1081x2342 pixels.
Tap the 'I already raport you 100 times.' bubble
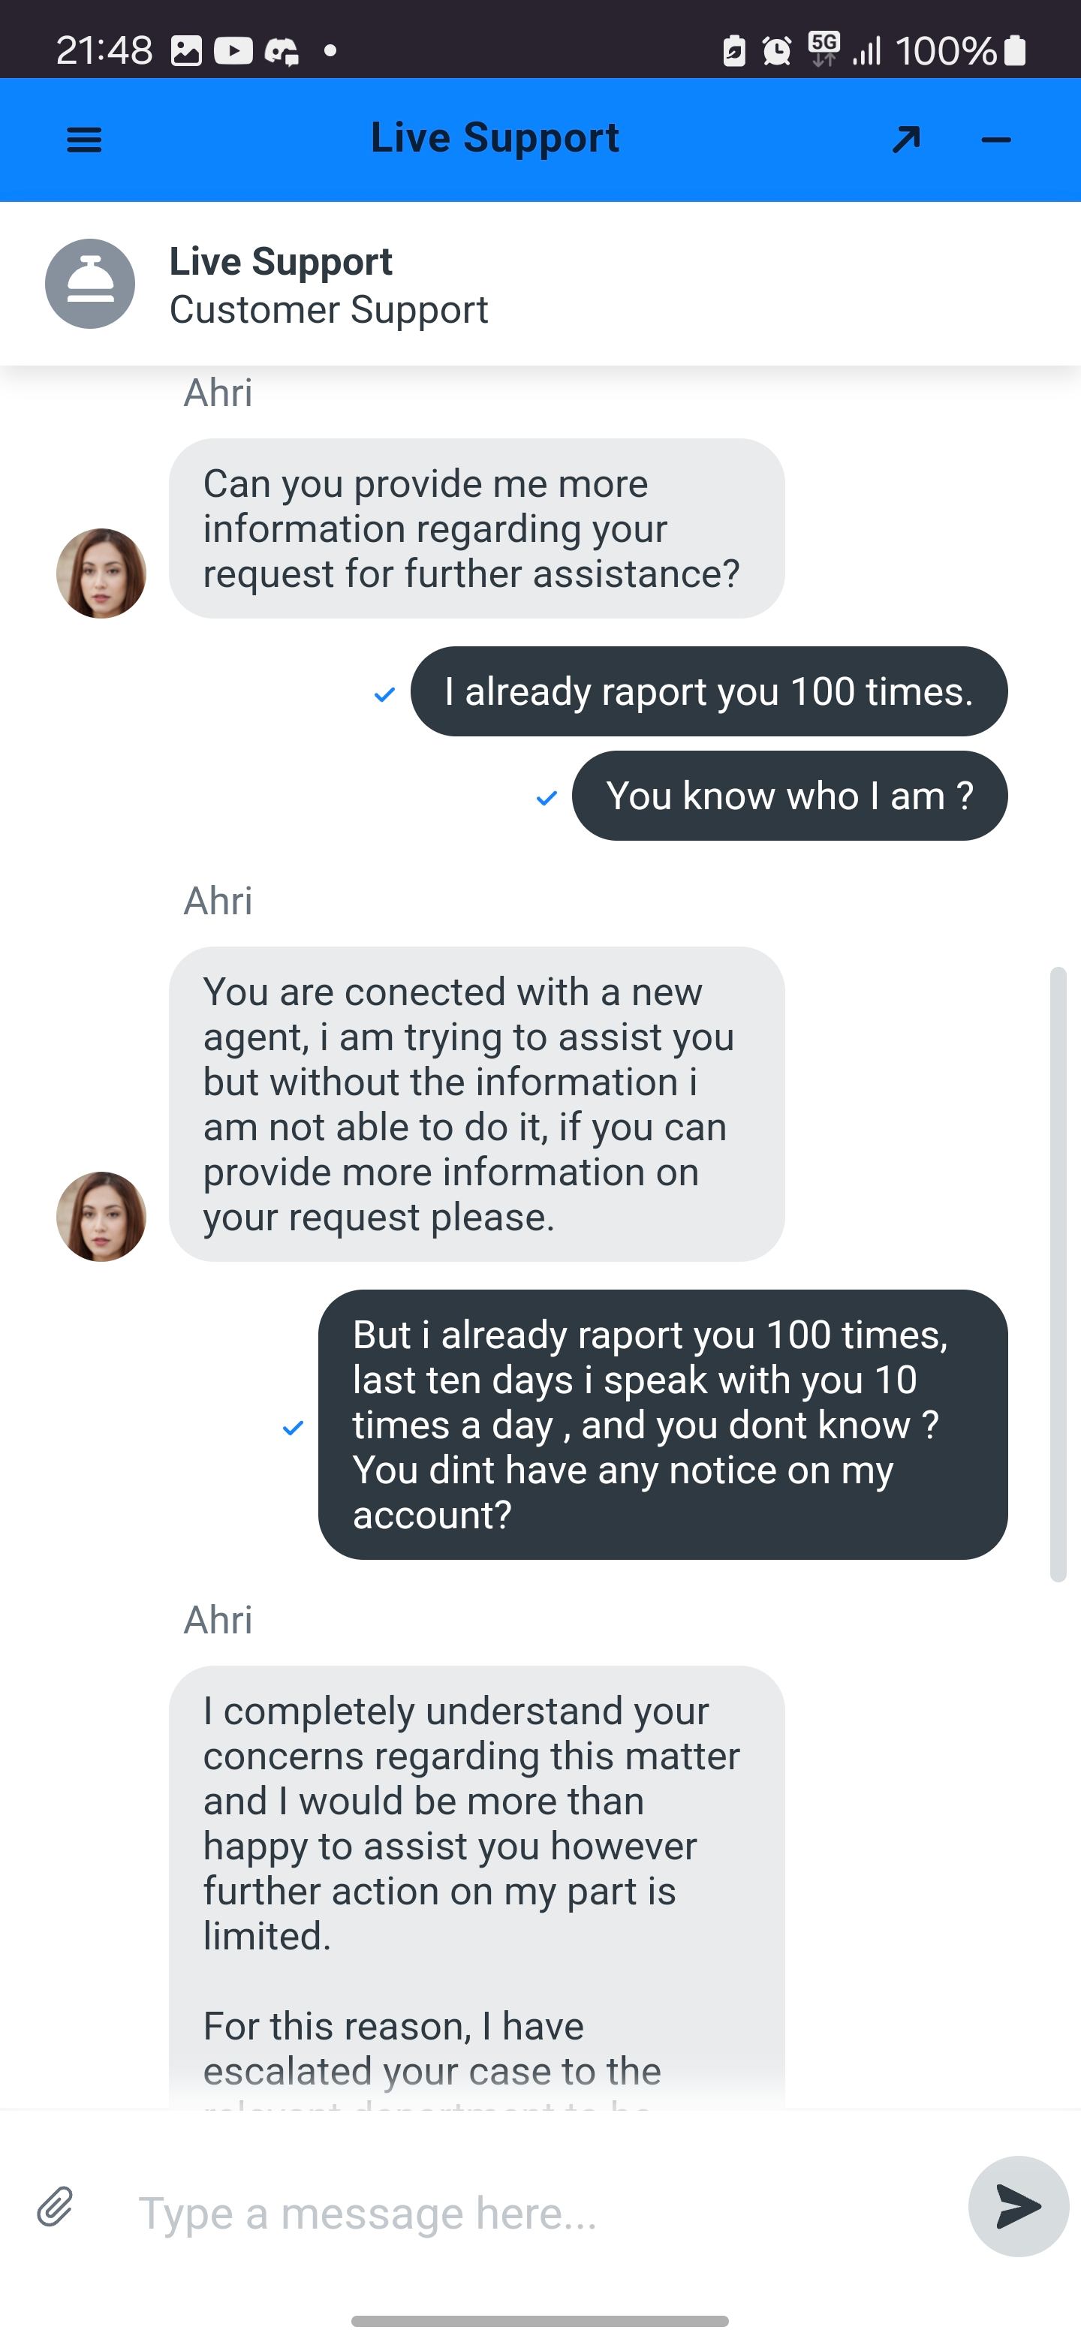[x=708, y=692]
